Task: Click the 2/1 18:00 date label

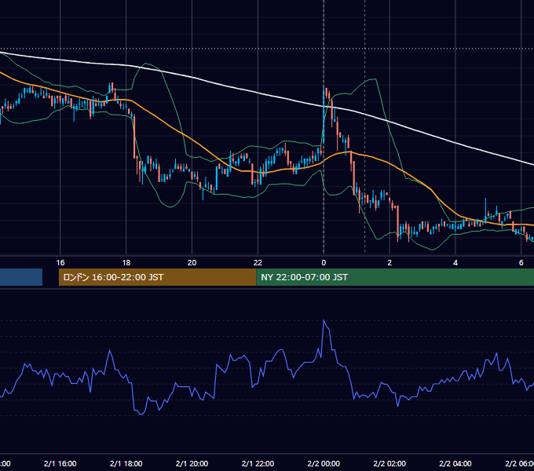Action: pyautogui.click(x=126, y=463)
